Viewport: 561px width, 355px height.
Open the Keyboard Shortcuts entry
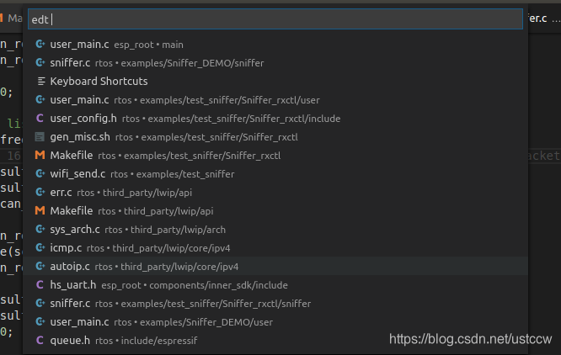click(x=275, y=82)
